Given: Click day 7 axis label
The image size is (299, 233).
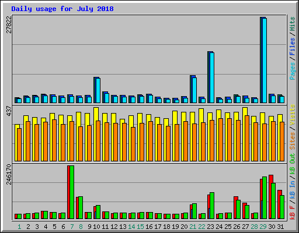Looking at the screenshot, I should pos(72,227).
